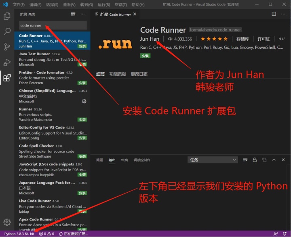
Task: Install the Runner extension by Yasuhiro Matsumoto
Action: pyautogui.click(x=82, y=120)
